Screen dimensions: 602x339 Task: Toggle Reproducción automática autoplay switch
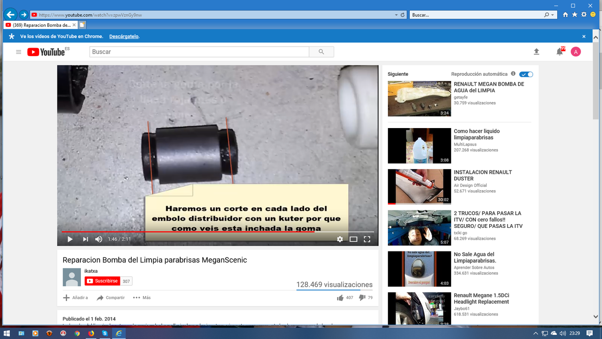click(x=526, y=74)
